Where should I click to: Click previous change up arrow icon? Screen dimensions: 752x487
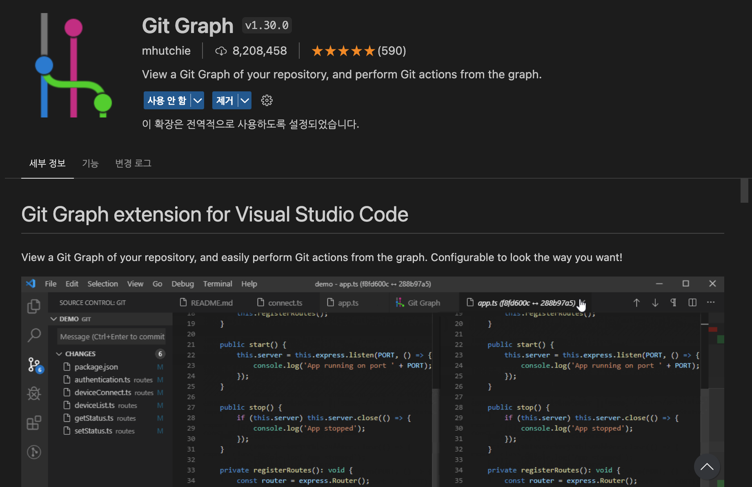(636, 303)
